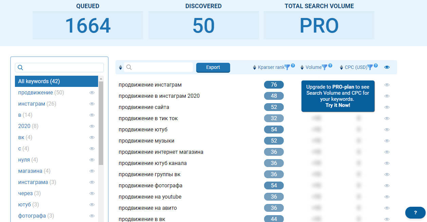Filter by sidebar word 2020 (8)
The image size is (427, 222).
28,126
